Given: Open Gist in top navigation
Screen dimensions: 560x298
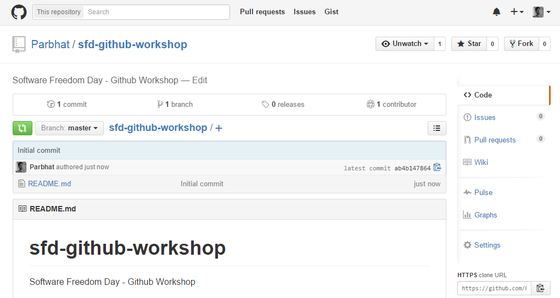Looking at the screenshot, I should (332, 12).
